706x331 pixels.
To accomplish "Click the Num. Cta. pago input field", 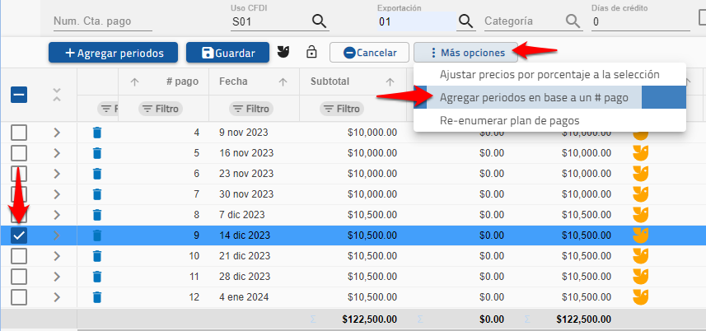I will point(103,22).
